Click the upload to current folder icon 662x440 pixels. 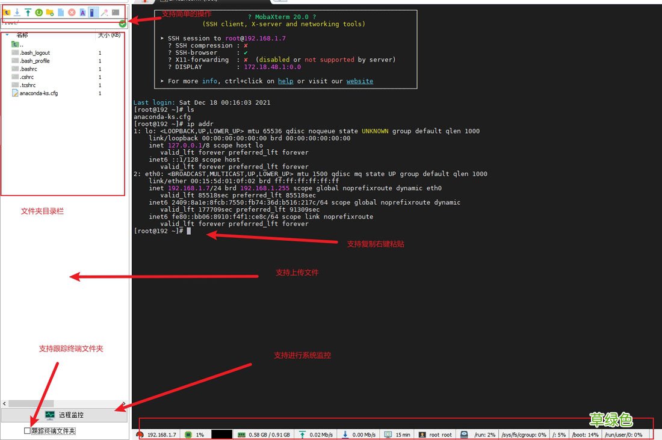tap(28, 12)
